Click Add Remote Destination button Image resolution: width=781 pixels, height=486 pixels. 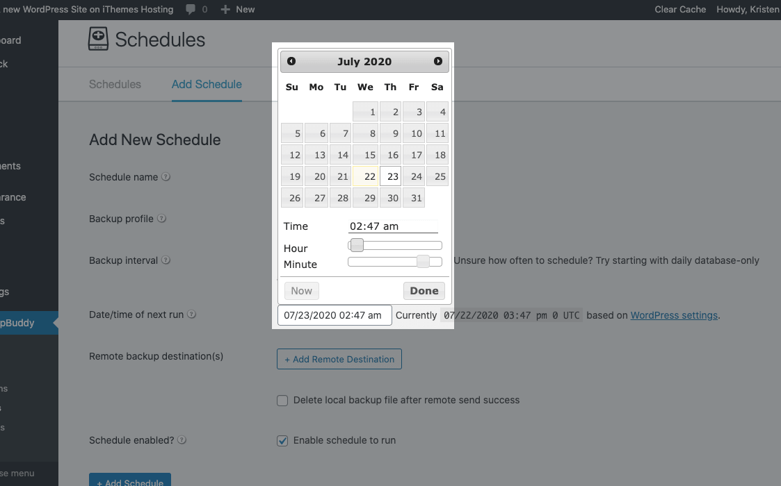click(339, 359)
